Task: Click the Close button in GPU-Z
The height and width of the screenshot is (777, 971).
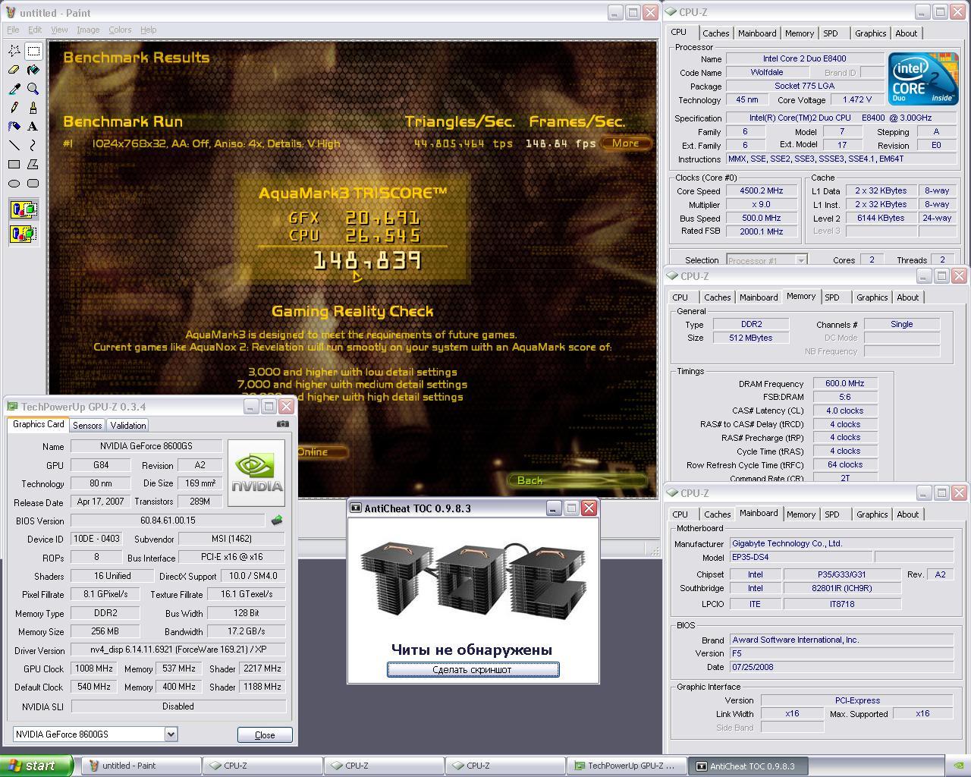Action: 265,735
